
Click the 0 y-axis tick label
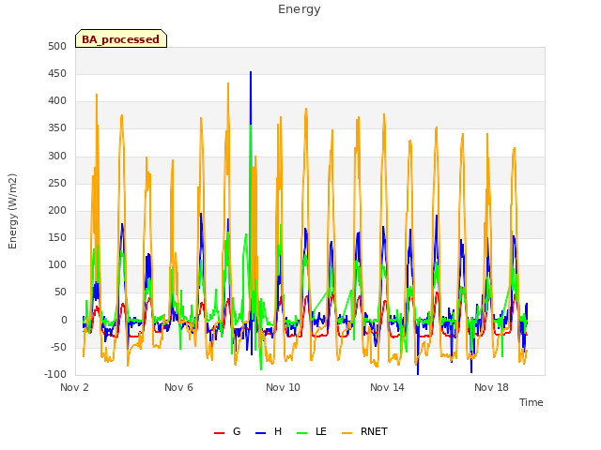(64, 321)
